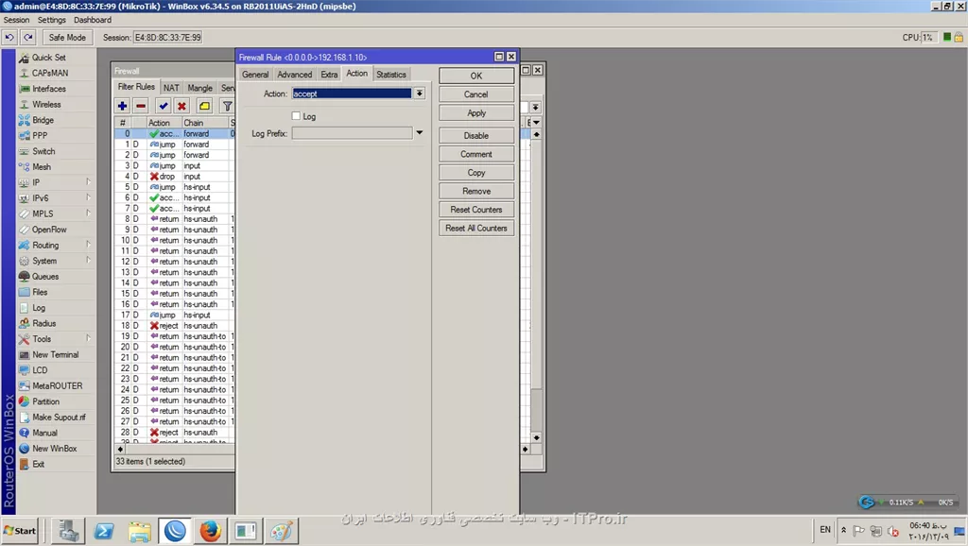Open Bridge section
The height and width of the screenshot is (546, 968).
[x=43, y=120]
